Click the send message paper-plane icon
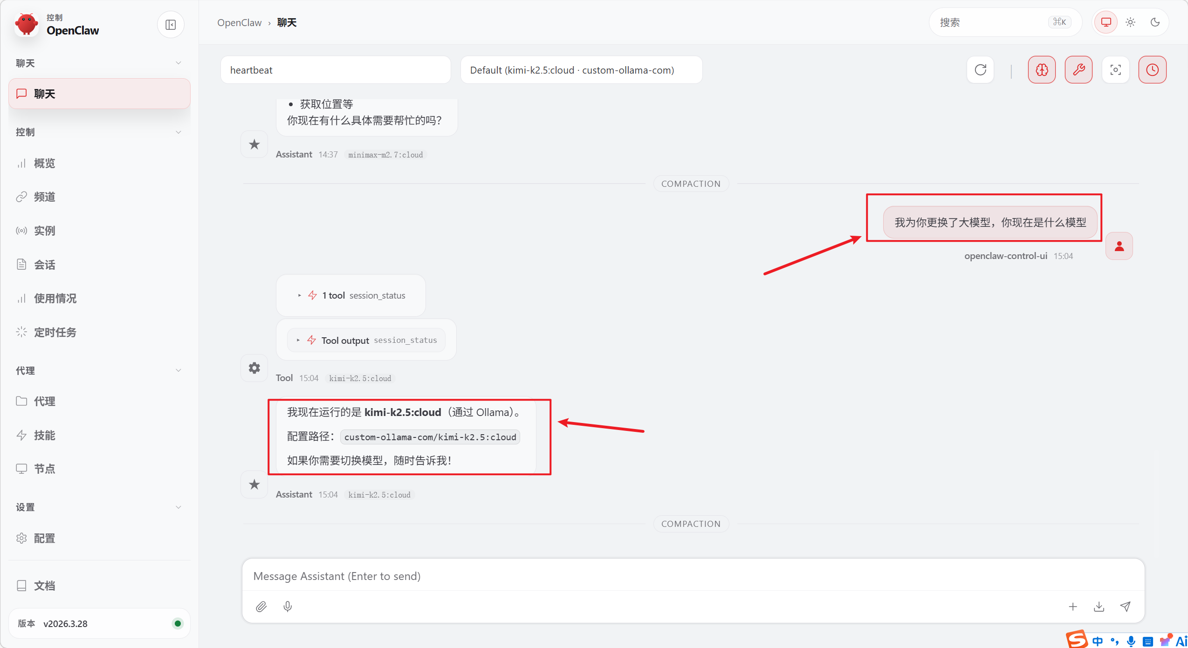This screenshot has width=1188, height=648. tap(1125, 607)
